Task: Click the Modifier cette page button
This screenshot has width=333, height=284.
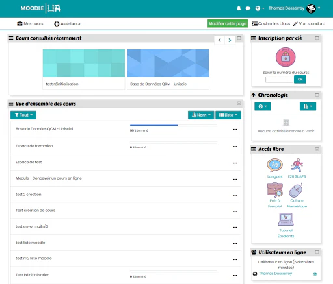Action: coord(228,23)
